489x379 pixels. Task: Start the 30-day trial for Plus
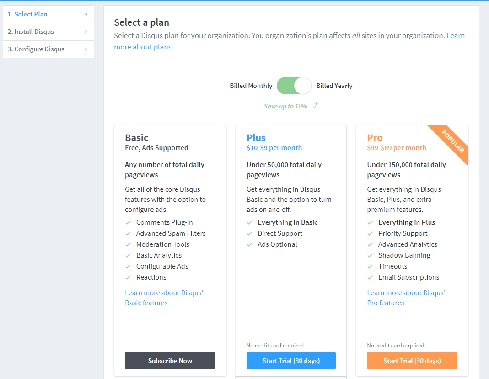(x=291, y=361)
